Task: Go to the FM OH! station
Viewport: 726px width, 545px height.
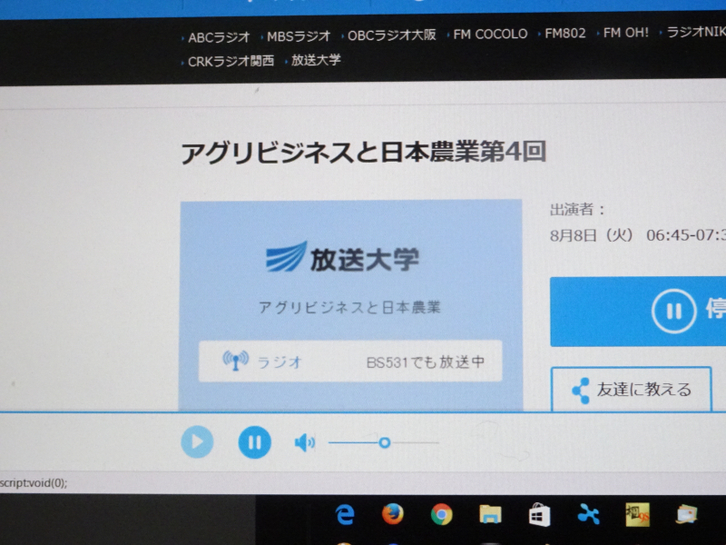Action: tap(625, 33)
